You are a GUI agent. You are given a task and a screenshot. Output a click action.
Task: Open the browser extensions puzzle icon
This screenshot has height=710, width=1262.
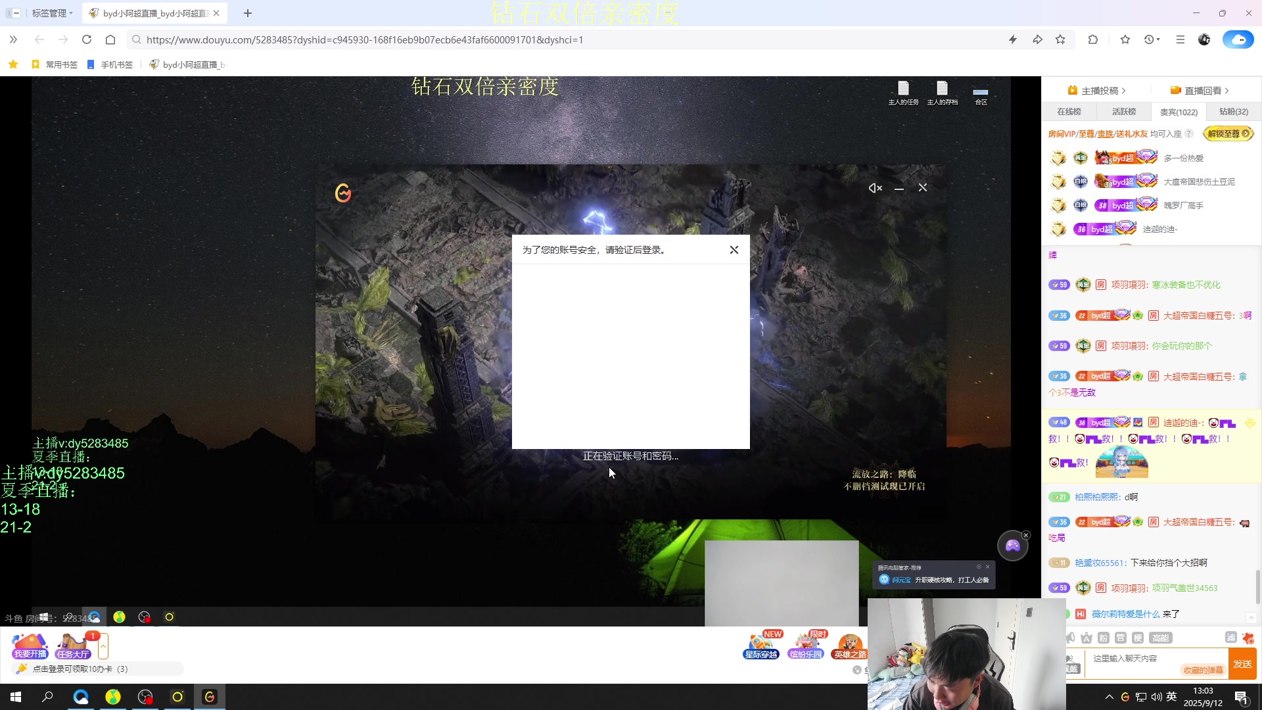pos(1093,39)
